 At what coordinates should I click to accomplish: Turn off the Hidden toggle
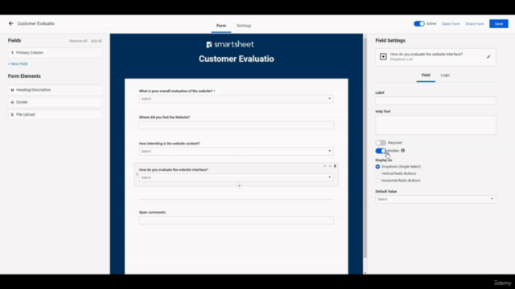point(381,151)
